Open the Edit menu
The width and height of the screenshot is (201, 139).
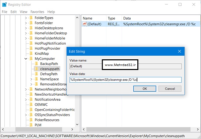point(13,12)
